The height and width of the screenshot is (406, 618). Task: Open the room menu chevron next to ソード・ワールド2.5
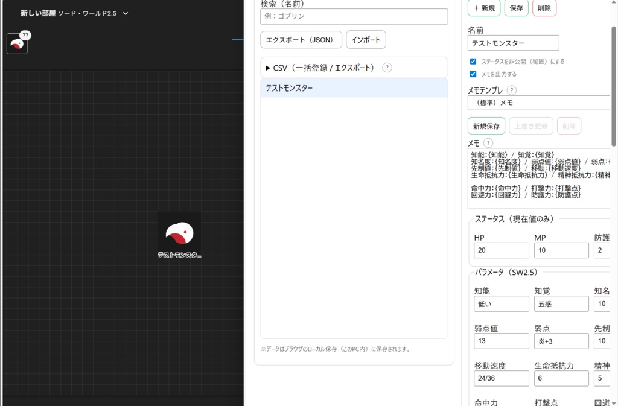tap(126, 13)
